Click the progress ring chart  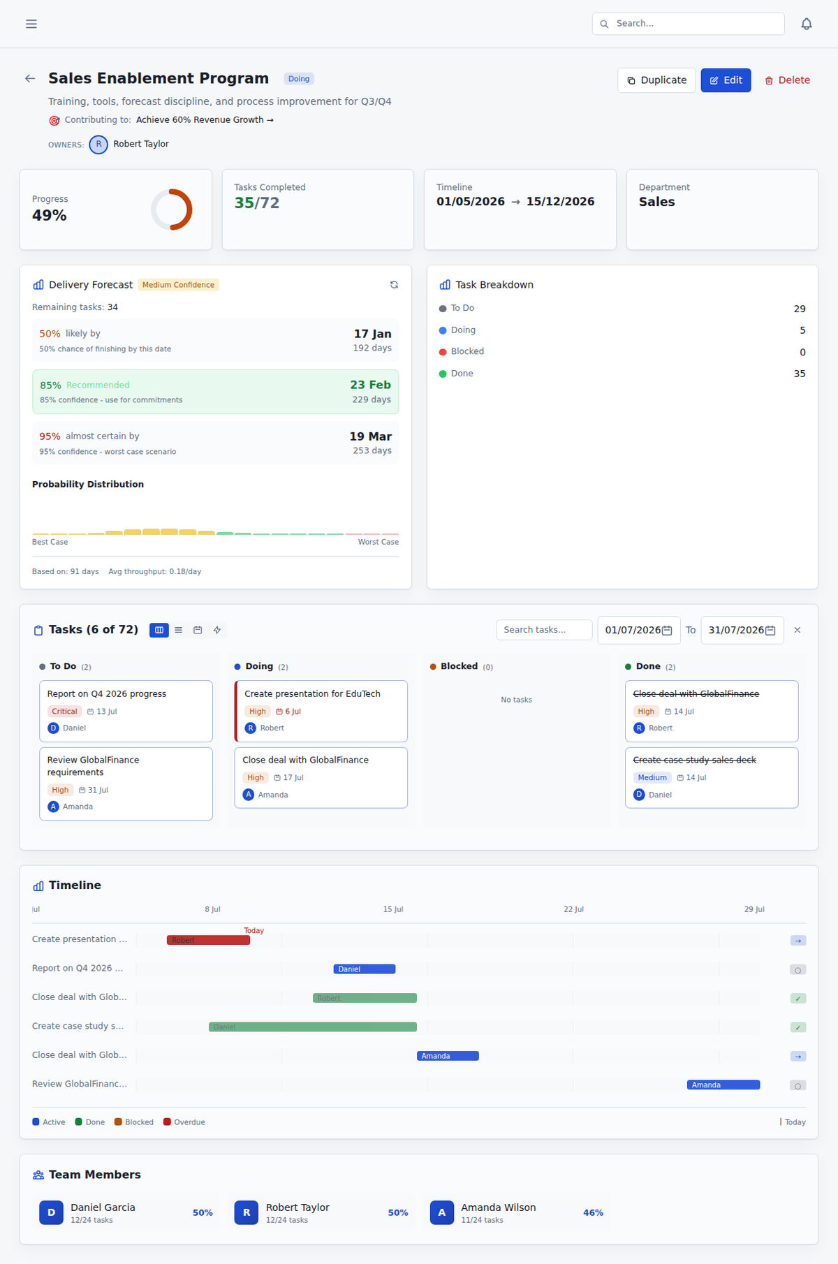click(172, 210)
